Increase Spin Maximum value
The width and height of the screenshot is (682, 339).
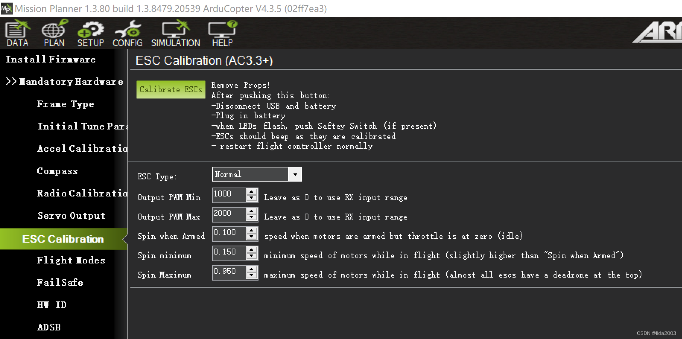[x=252, y=269]
